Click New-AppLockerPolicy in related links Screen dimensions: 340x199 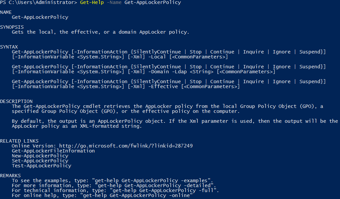[x=40, y=156]
